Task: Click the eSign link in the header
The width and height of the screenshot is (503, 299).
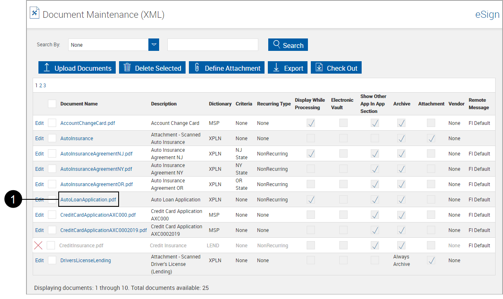Action: pos(487,14)
